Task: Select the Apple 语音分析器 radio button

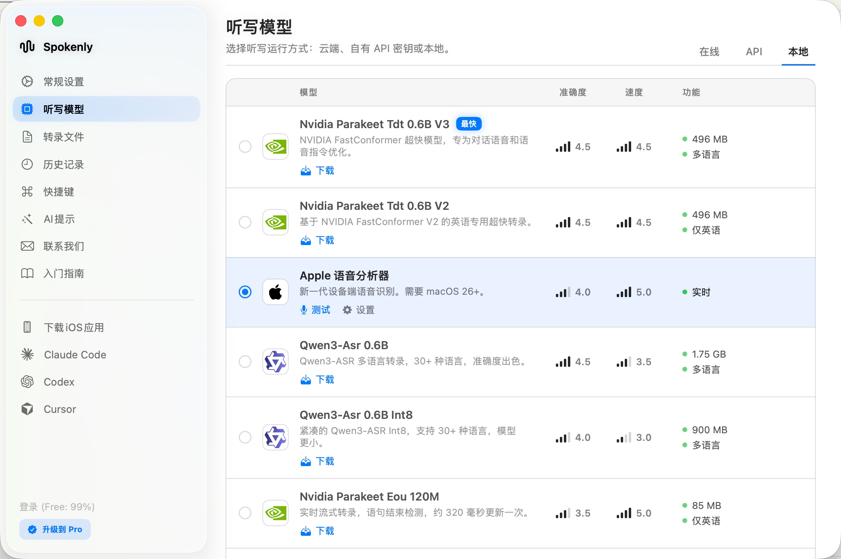Action: click(x=245, y=292)
